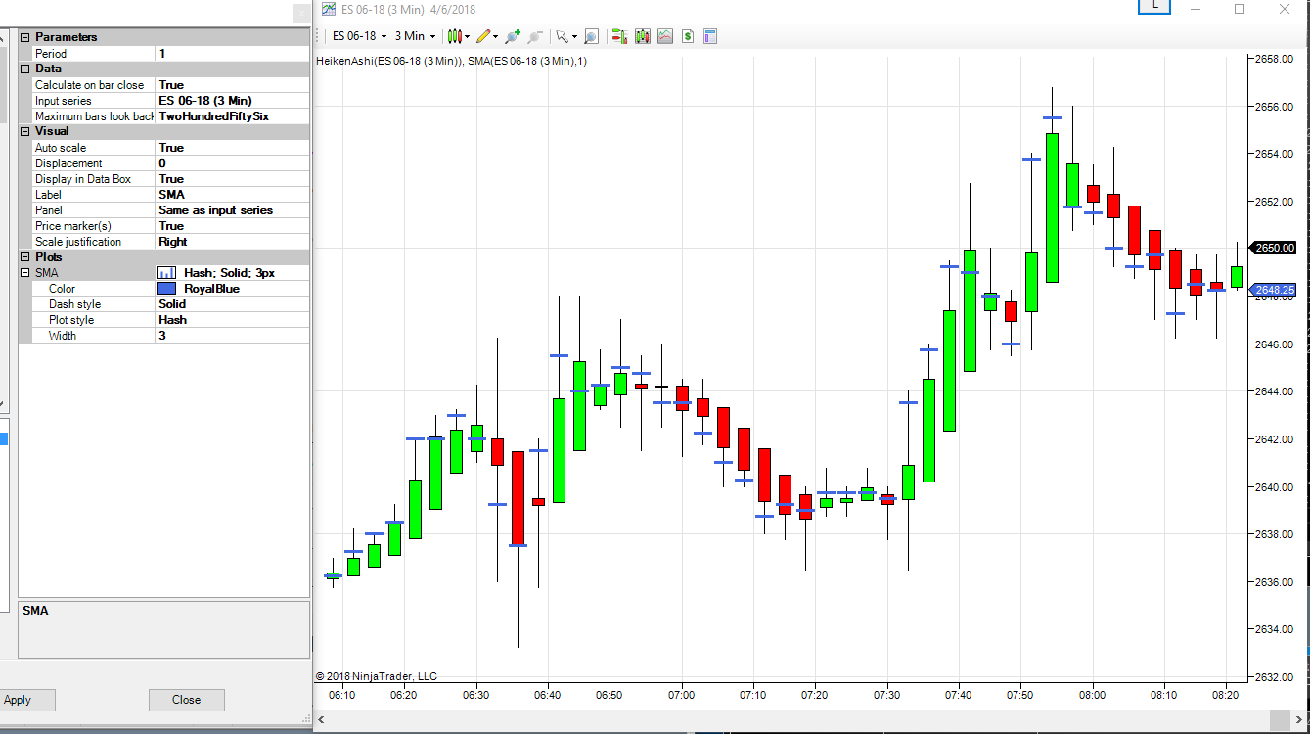Open the chart style candlestick tool
1310x734 pixels.
(454, 36)
